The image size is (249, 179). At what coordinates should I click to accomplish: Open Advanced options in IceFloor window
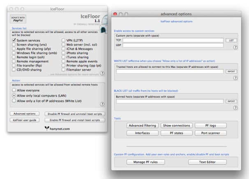[x=25, y=114]
